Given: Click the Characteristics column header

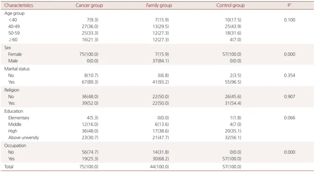Looking at the screenshot, I should pos(18,5).
